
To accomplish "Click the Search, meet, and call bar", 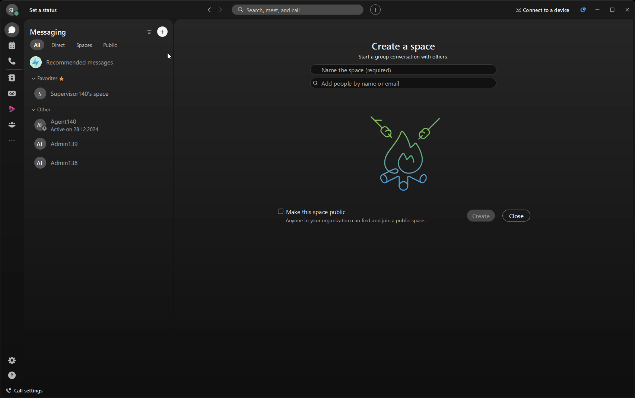I will 298,10.
